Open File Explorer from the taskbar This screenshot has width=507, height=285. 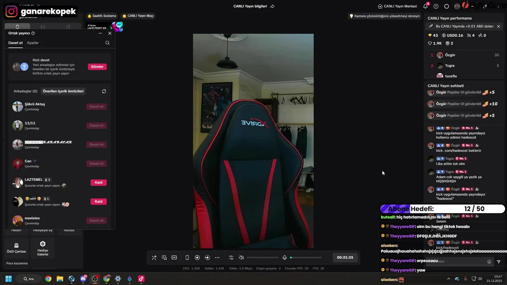60,279
